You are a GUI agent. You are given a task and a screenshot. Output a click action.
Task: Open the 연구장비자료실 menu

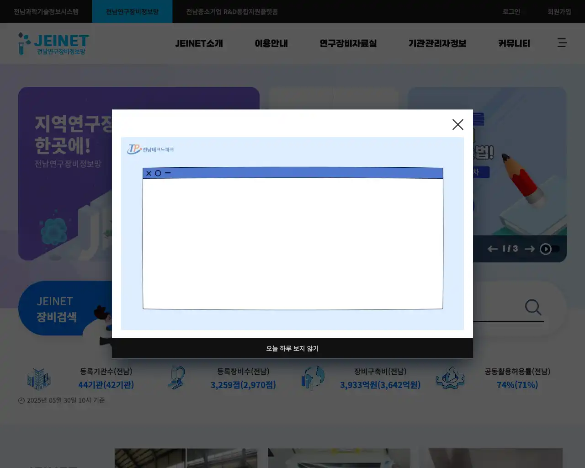(348, 43)
